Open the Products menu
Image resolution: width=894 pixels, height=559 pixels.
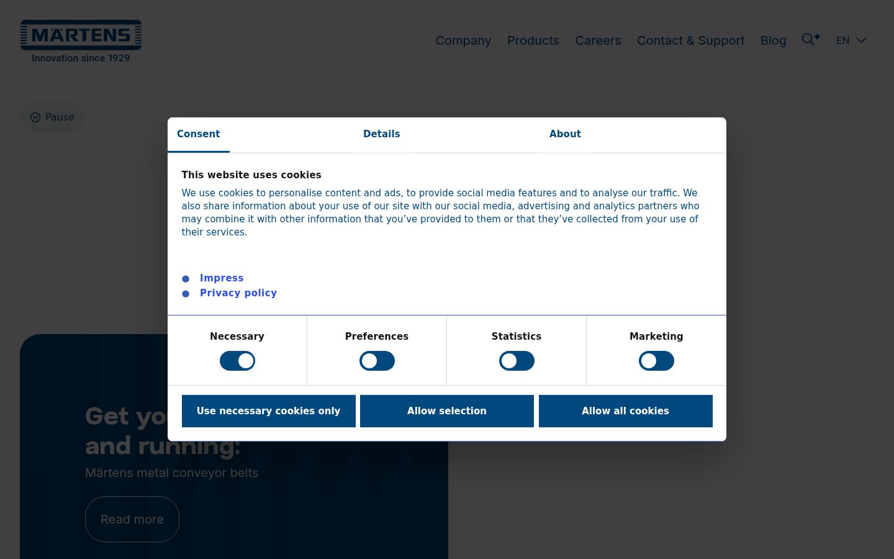[x=533, y=40]
